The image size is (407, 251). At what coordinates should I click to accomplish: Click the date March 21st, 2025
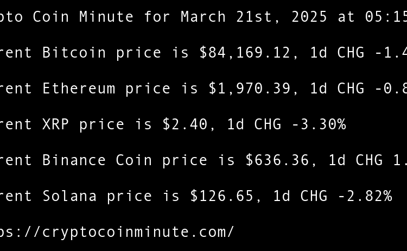tap(254, 17)
